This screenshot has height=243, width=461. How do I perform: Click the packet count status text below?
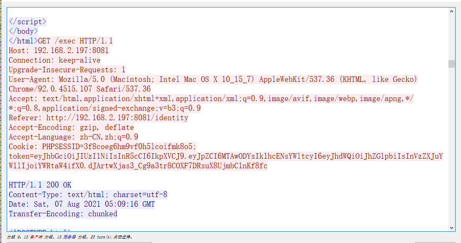pyautogui.click(x=70, y=237)
